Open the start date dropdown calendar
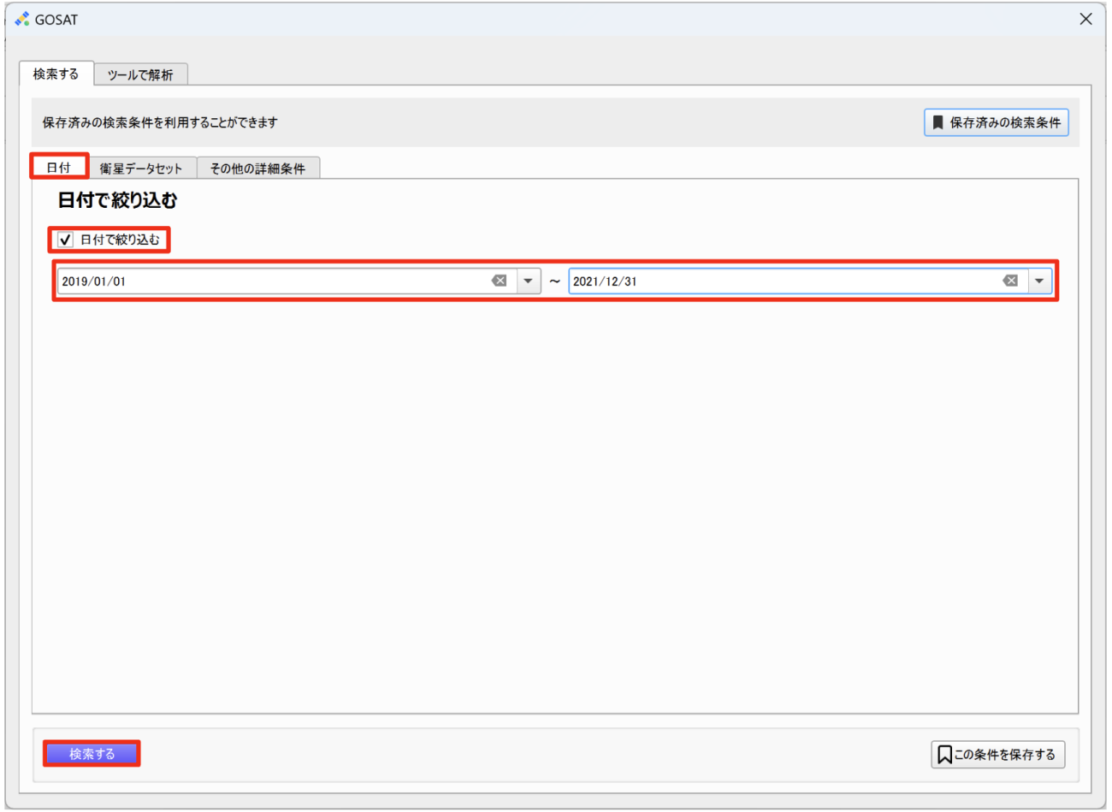 click(528, 281)
